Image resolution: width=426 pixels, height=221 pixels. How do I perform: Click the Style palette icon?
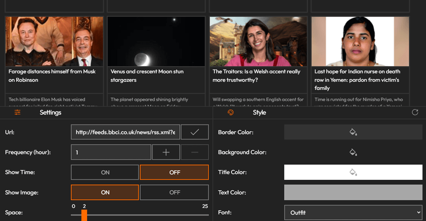coord(230,112)
